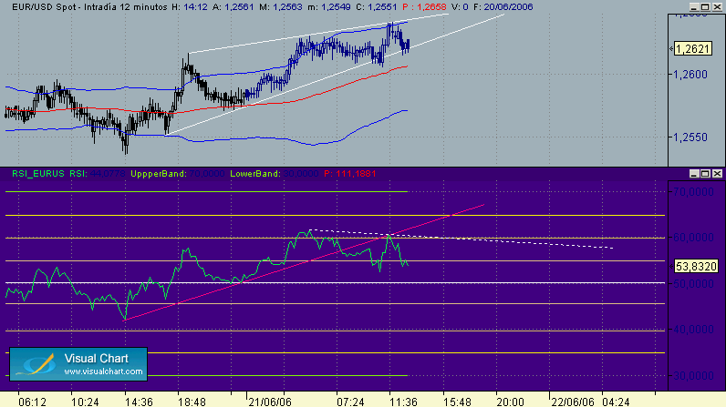
Task: Click the 'C: 1,2551' close value
Action: [377, 7]
